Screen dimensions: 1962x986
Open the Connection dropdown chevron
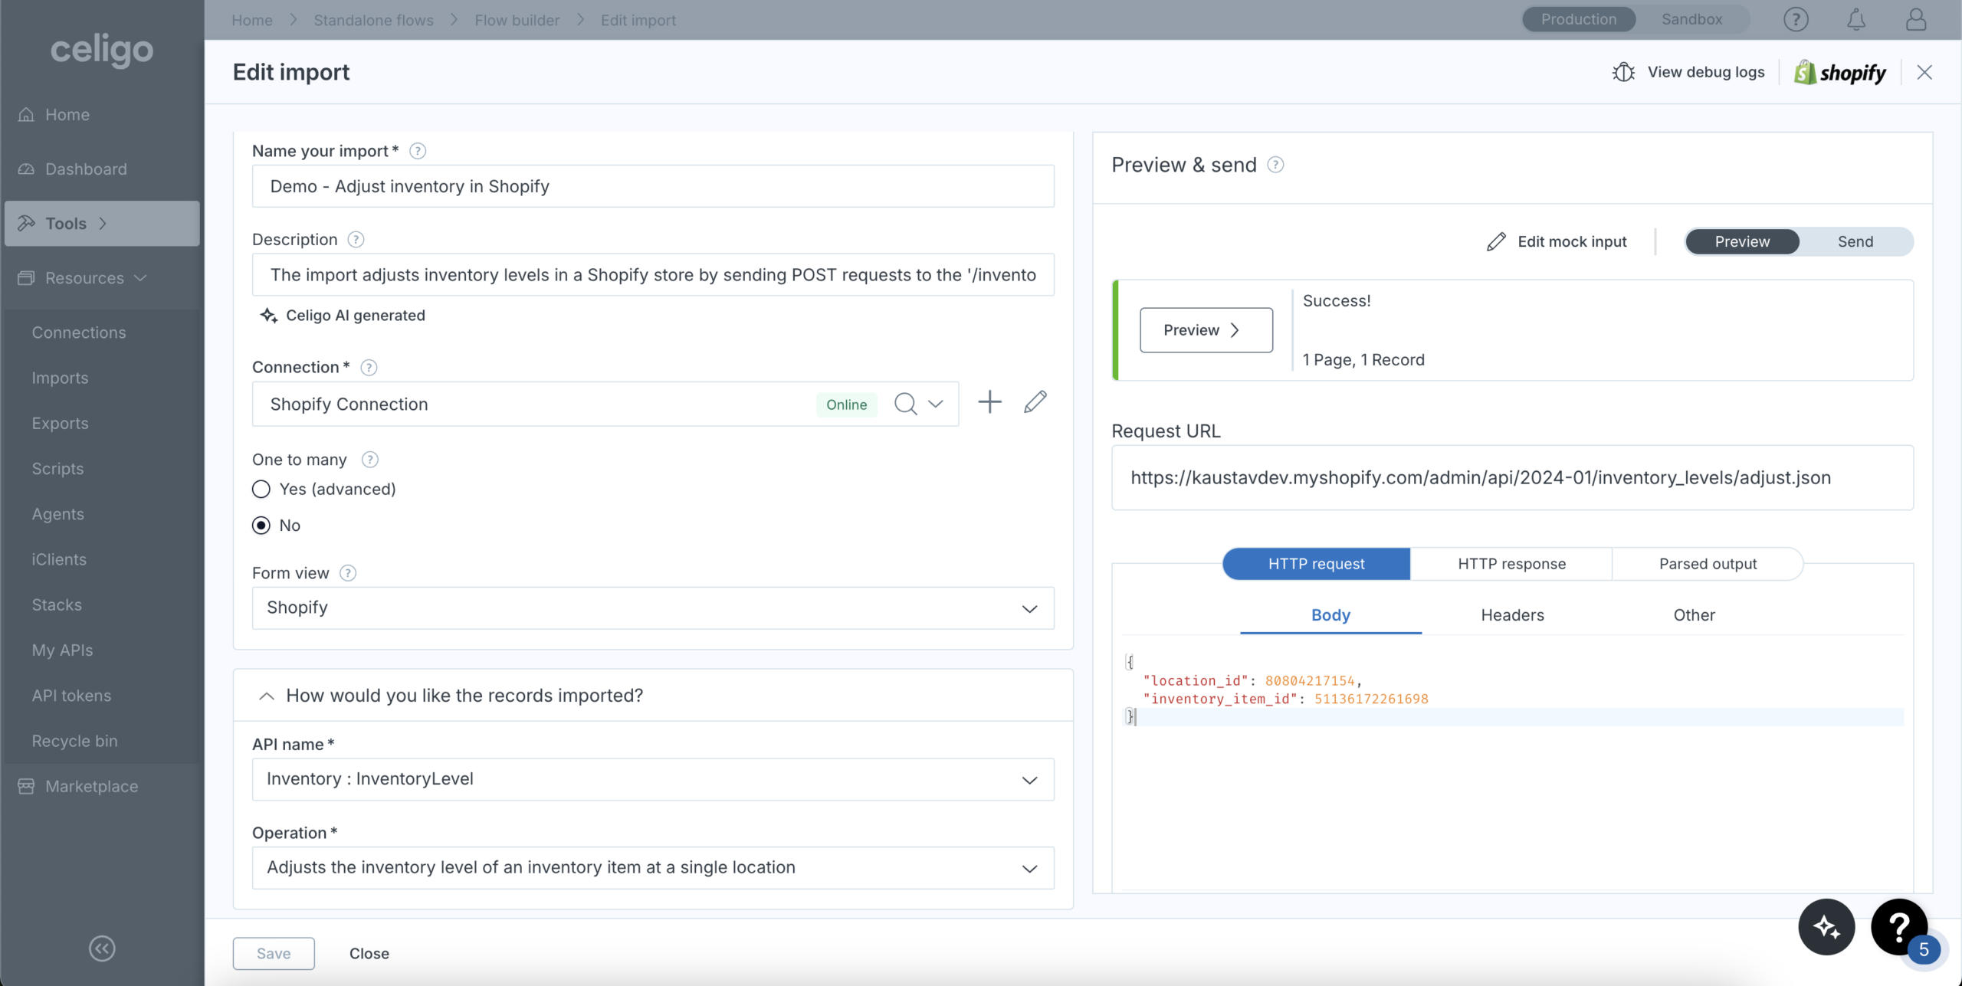936,404
